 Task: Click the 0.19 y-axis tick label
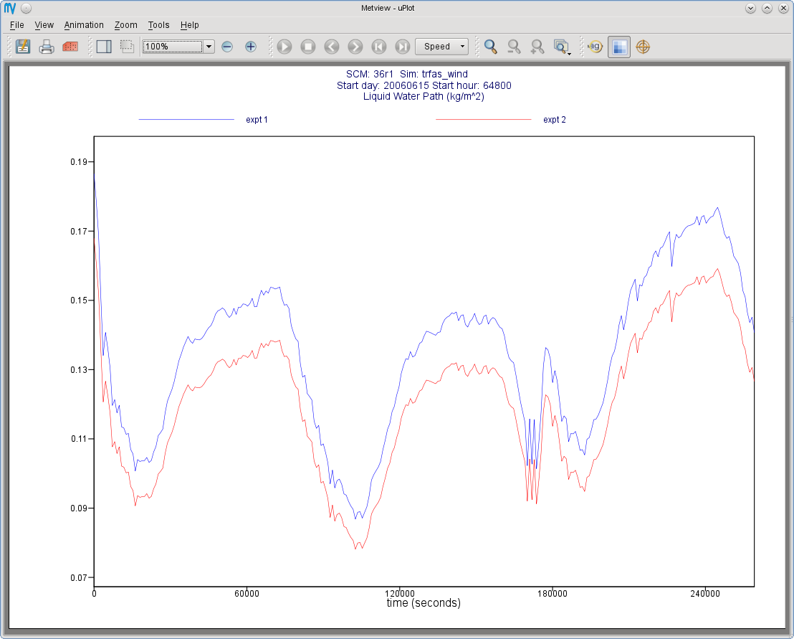[x=79, y=162]
